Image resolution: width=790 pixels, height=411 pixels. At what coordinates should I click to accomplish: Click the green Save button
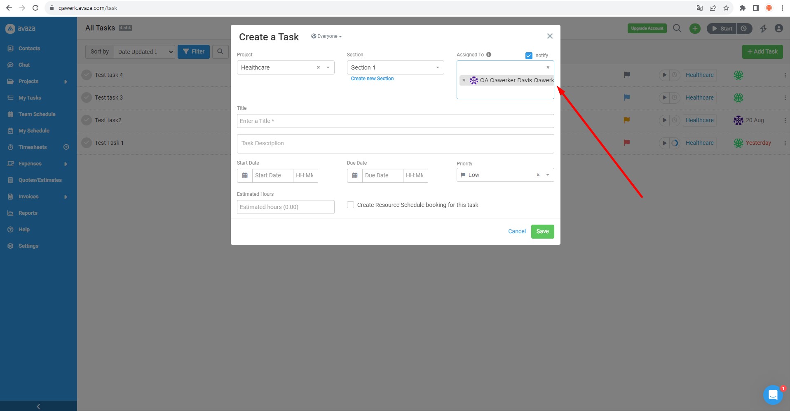542,231
